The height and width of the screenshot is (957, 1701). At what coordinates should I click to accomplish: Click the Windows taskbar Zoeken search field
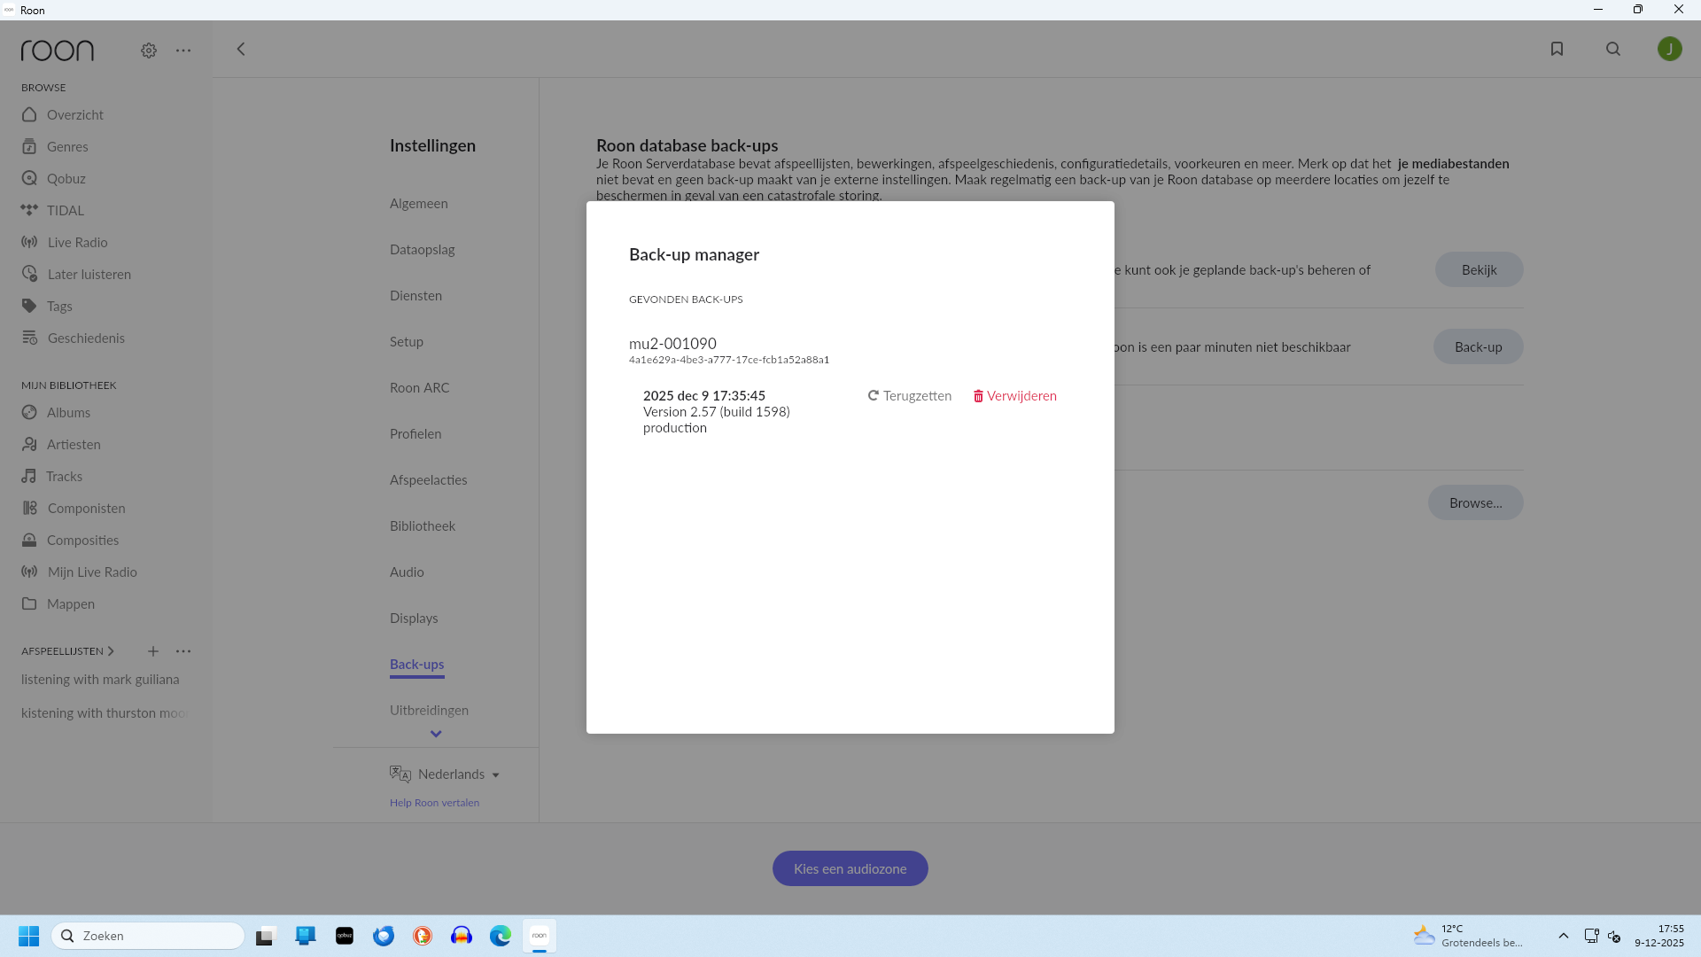pyautogui.click(x=149, y=936)
